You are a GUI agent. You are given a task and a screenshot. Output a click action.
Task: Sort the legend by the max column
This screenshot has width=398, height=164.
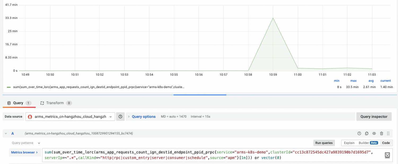click(353, 81)
